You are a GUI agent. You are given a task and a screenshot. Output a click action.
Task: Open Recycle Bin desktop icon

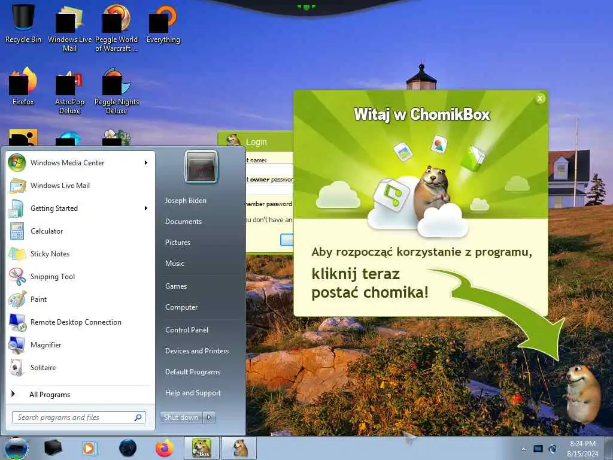[x=23, y=23]
